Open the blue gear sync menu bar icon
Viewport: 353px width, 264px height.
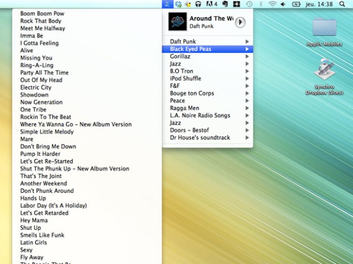[x=179, y=4]
